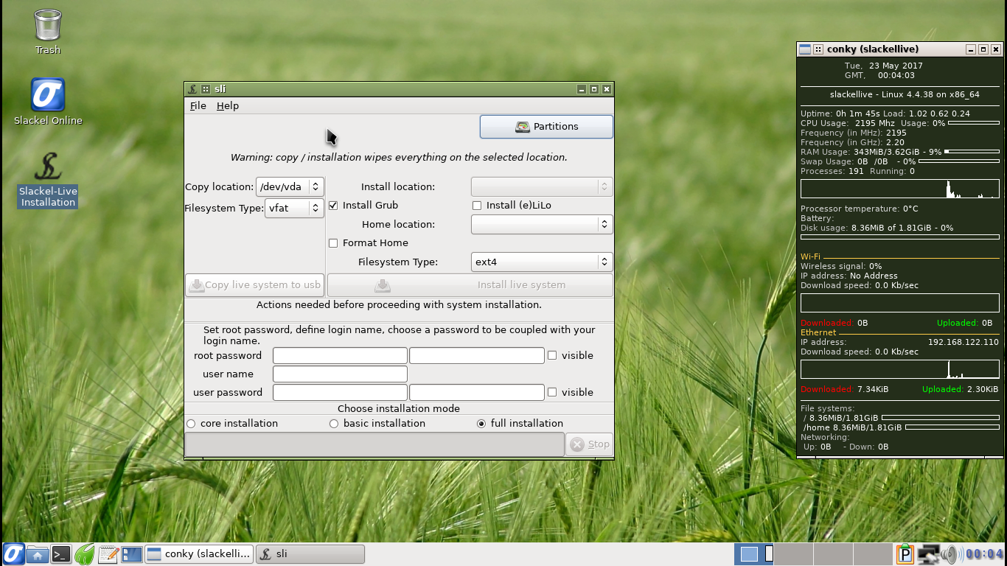1007x566 pixels.
Task: Click the show desktop taskbar icon
Action: point(132,554)
